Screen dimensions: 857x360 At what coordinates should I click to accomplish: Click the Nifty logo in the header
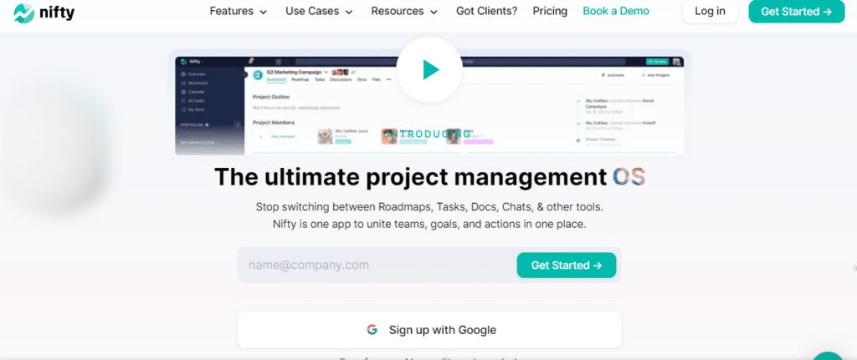pos(44,12)
